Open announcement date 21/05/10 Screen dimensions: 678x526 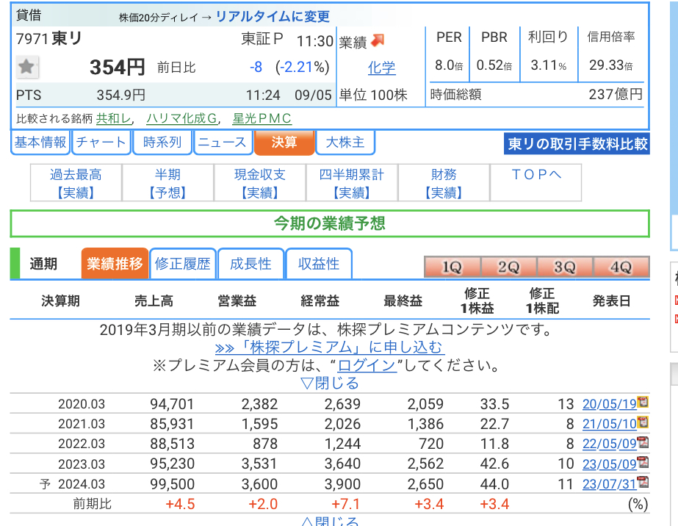609,424
